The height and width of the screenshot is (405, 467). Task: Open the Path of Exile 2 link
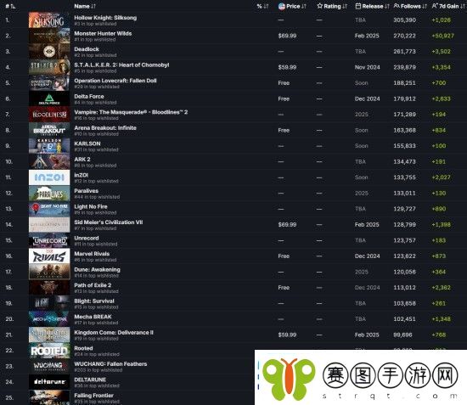tap(93, 285)
